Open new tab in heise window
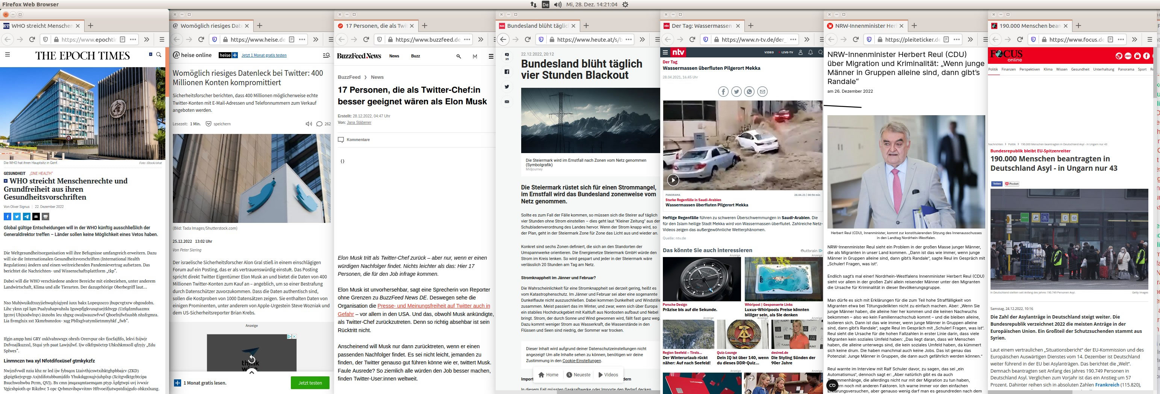1160x394 pixels. point(259,26)
